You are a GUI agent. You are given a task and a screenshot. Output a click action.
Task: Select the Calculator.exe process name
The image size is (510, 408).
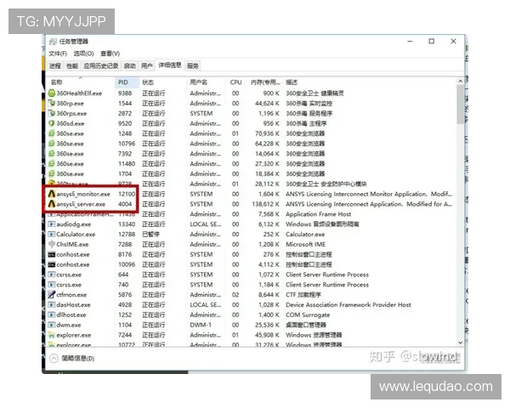76,235
